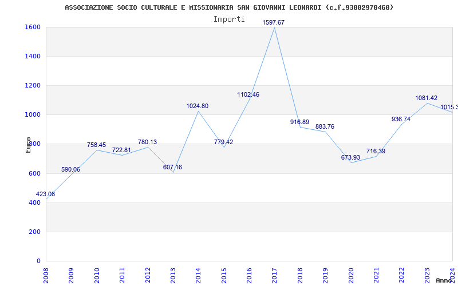Select the 607.16 data label
This screenshot has width=458, height=286.
point(173,167)
